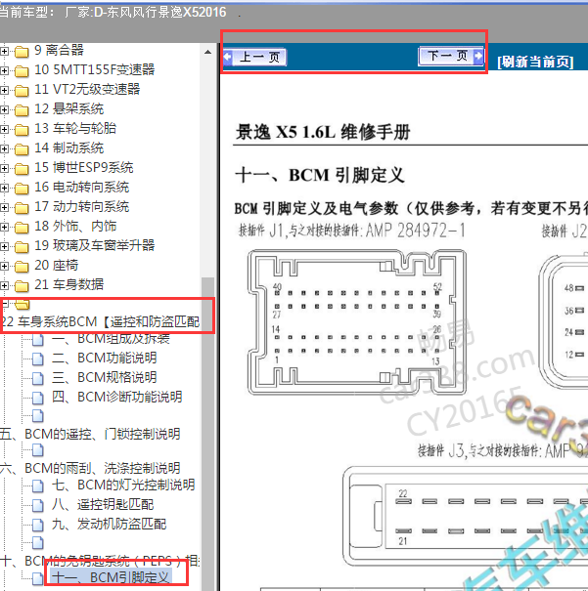Screen dimensions: 588x591
Task: Open 三、BCM规格说明 page
Action: pyautogui.click(x=104, y=377)
